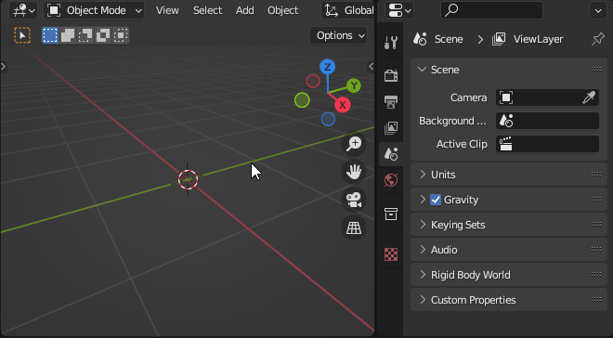Screen dimensions: 613x338
Task: Open the Options dropdown
Action: (339, 35)
